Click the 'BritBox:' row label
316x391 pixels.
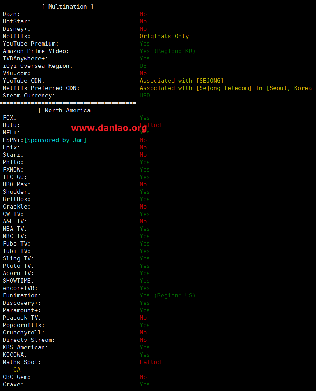point(16,200)
